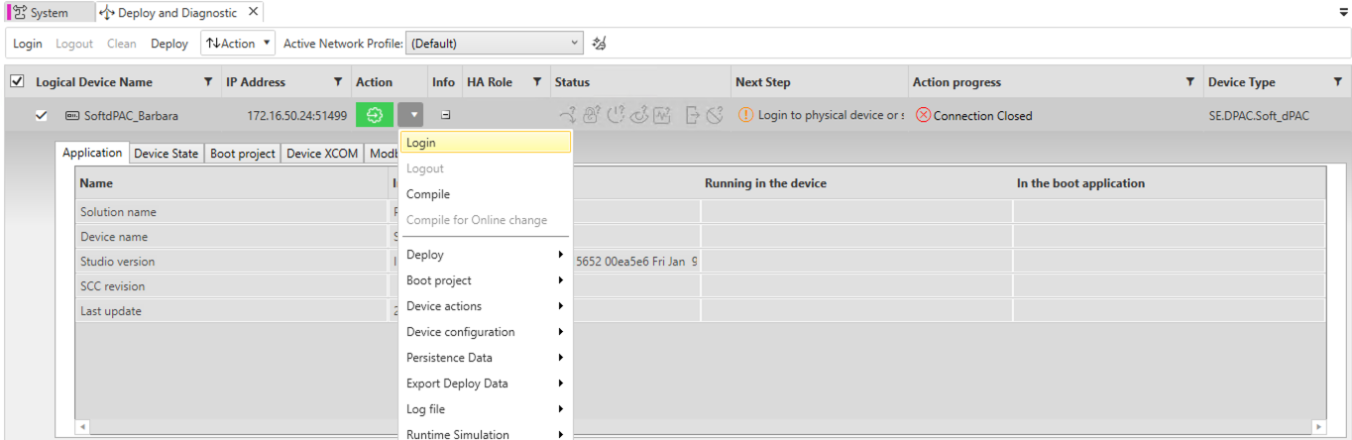Expand the Deploy submenu
Image resolution: width=1352 pixels, height=440 pixels.
(485, 255)
